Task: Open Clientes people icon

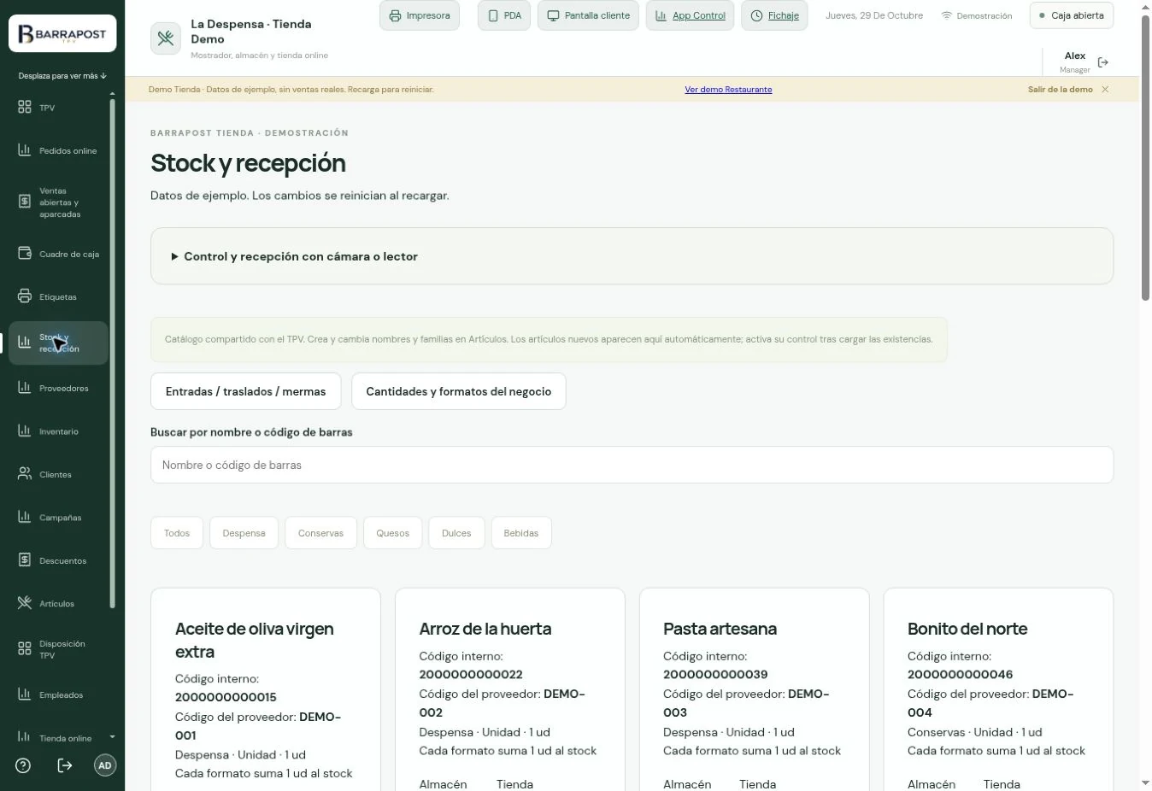Action: coord(25,474)
